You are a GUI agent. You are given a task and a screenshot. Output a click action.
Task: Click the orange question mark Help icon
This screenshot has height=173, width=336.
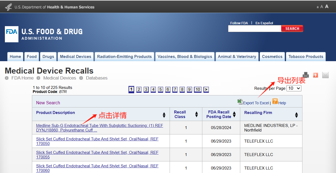coord(275,101)
